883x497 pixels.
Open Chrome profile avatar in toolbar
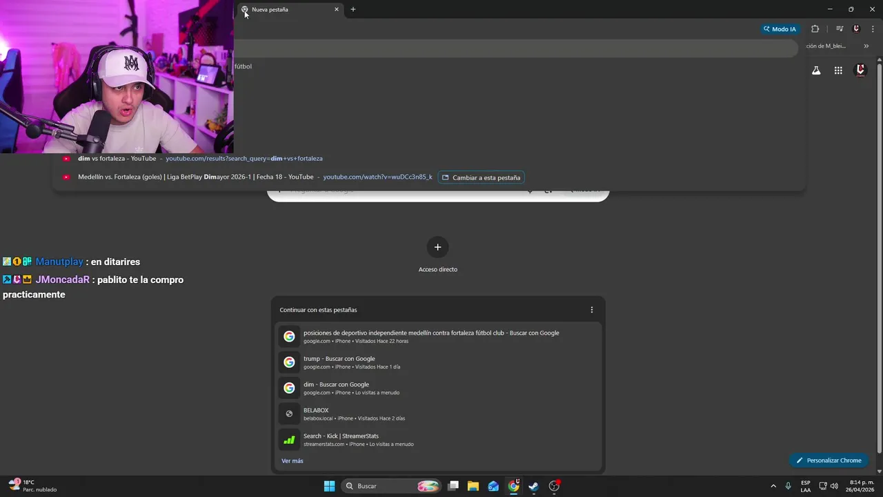tap(856, 29)
